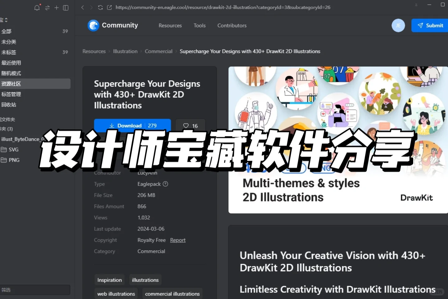Click the Royalty Free copyright value
The height and width of the screenshot is (299, 448).
point(152,240)
